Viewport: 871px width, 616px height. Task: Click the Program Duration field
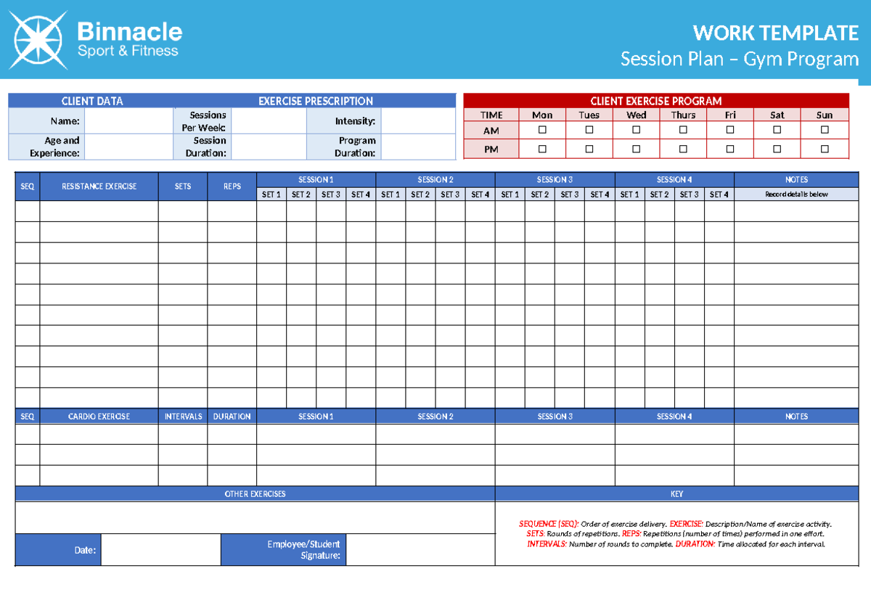click(x=418, y=147)
